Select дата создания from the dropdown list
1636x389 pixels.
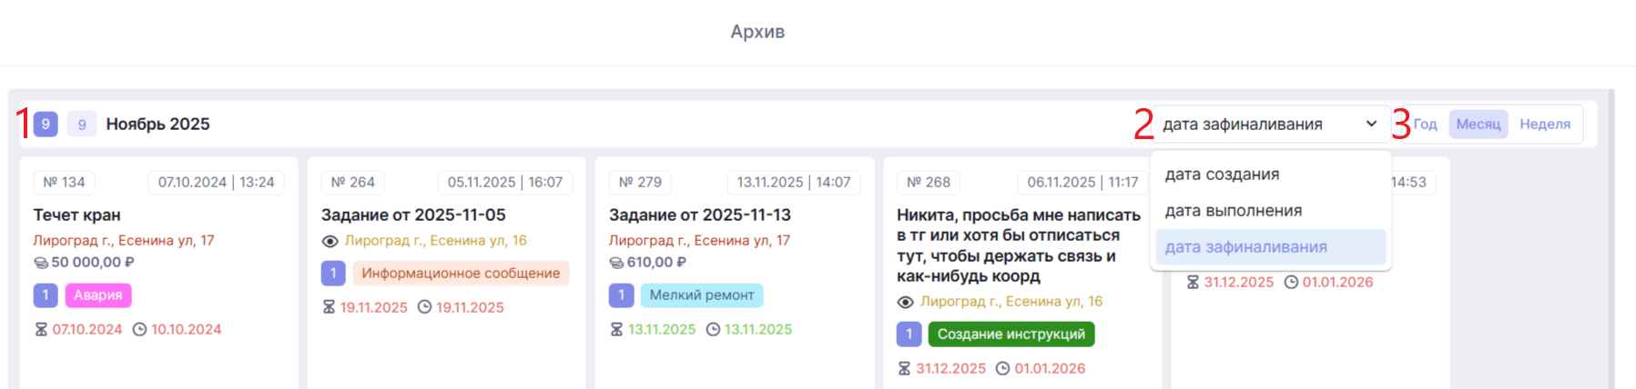(1222, 175)
